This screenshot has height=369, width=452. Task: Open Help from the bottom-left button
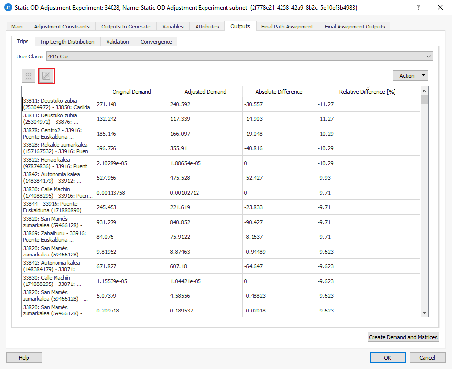click(24, 358)
